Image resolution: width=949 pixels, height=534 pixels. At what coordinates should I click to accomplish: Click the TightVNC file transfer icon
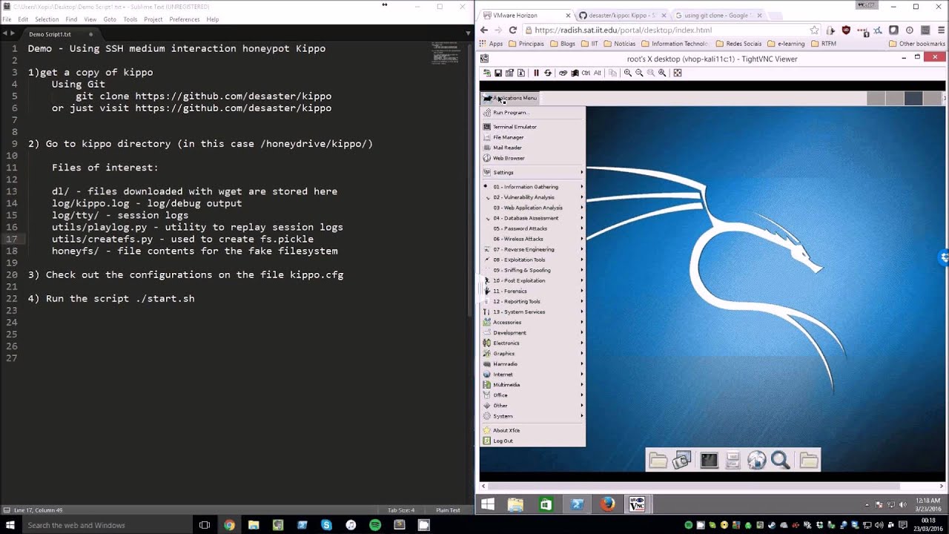612,73
